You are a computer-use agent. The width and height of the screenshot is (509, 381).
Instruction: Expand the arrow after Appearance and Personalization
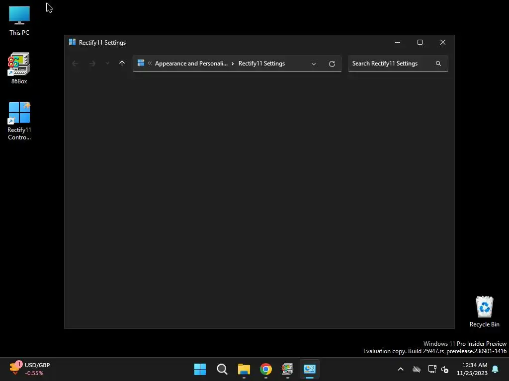233,63
